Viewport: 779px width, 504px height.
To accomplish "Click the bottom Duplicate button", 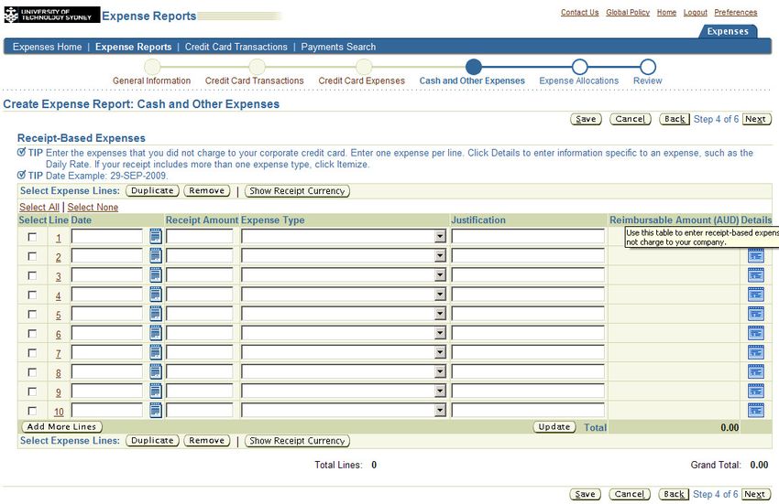I will [x=152, y=441].
